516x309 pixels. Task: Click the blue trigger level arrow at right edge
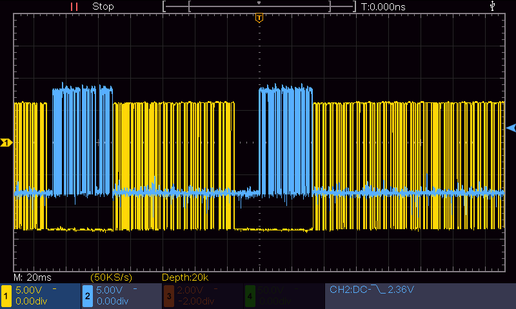click(x=511, y=128)
